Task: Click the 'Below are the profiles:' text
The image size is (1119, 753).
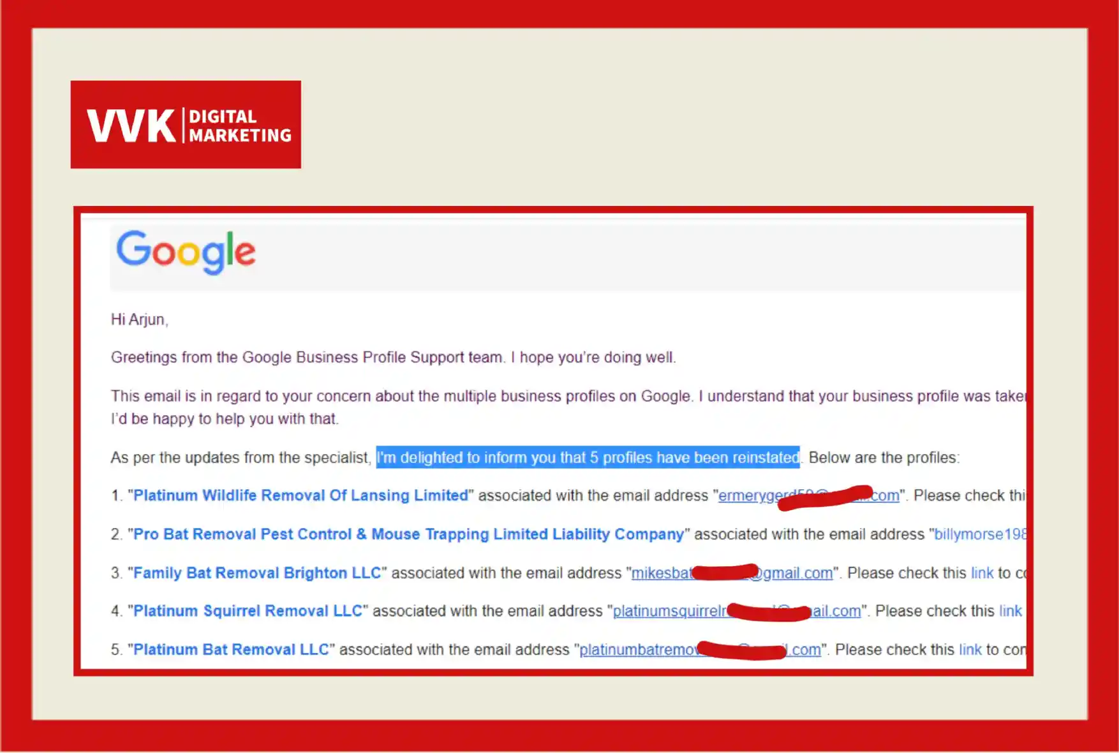Action: click(x=884, y=458)
